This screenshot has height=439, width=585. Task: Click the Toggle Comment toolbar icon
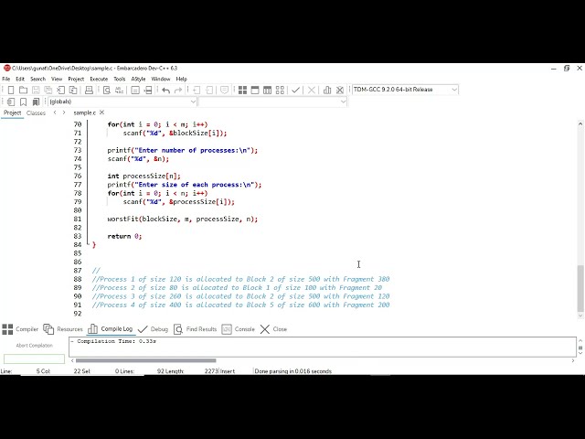pyautogui.click(x=224, y=90)
